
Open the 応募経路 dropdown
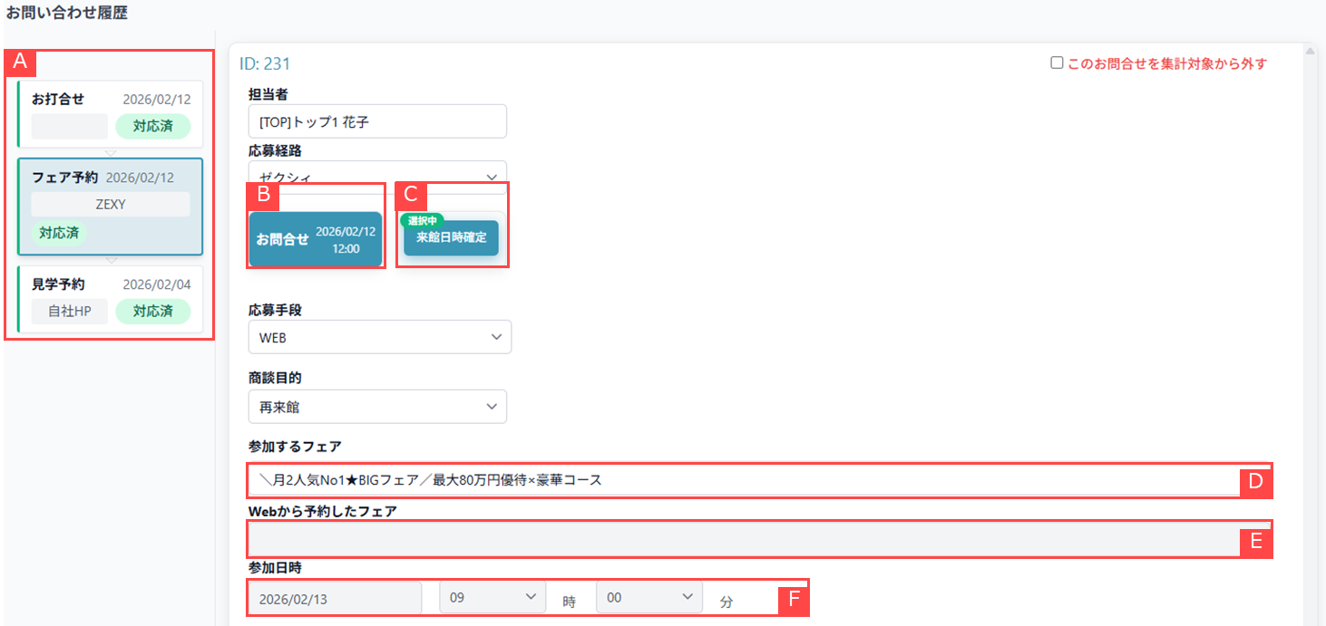[376, 175]
